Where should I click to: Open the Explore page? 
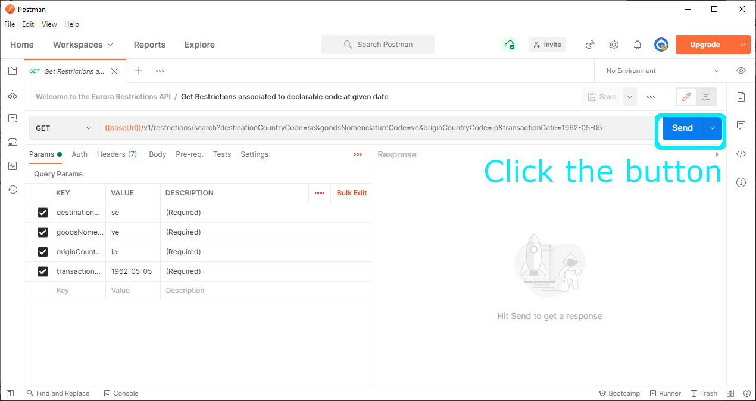(x=199, y=45)
